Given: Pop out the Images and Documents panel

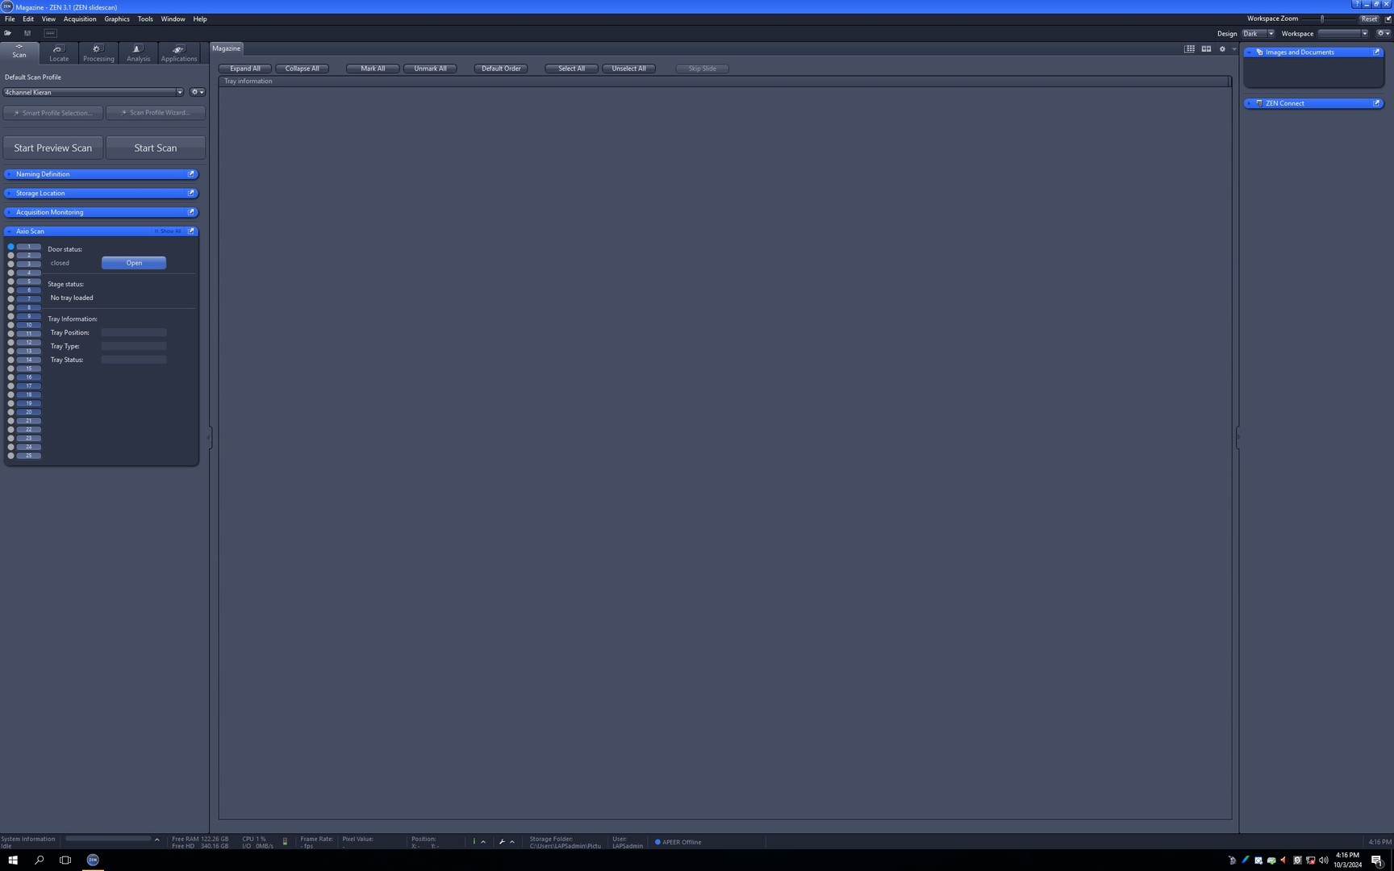Looking at the screenshot, I should pyautogui.click(x=1376, y=52).
